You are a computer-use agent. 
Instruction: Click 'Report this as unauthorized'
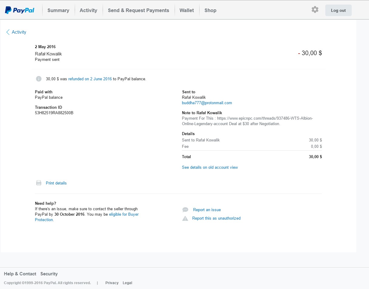click(x=216, y=218)
